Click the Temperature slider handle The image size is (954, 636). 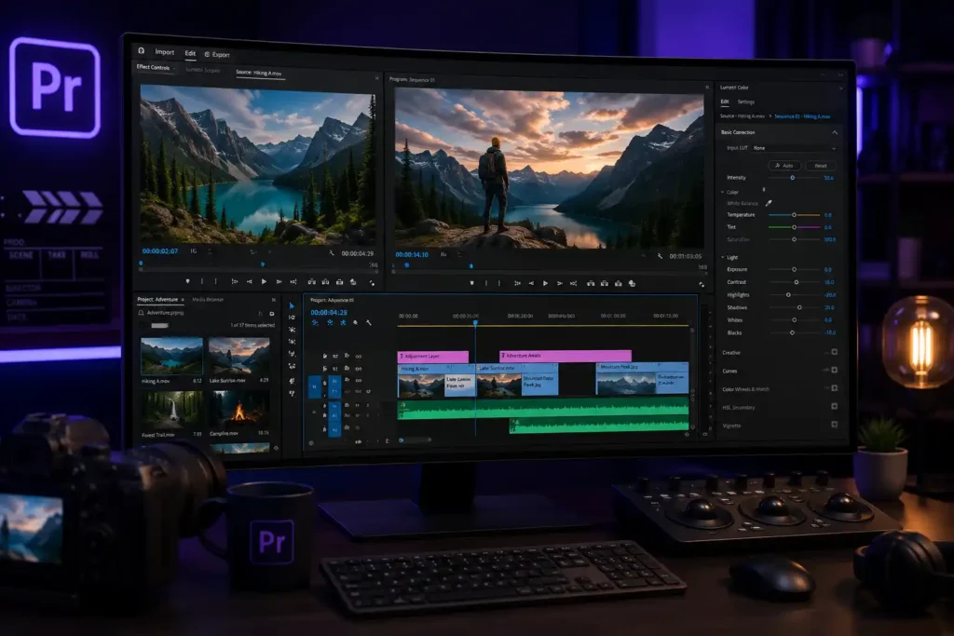point(794,214)
